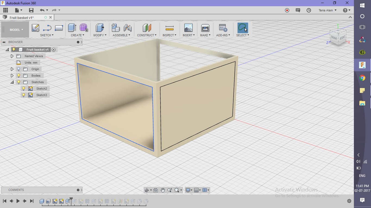This screenshot has width=371, height=208.
Task: Collapse the Browser panel arrows
Action: pos(4,42)
